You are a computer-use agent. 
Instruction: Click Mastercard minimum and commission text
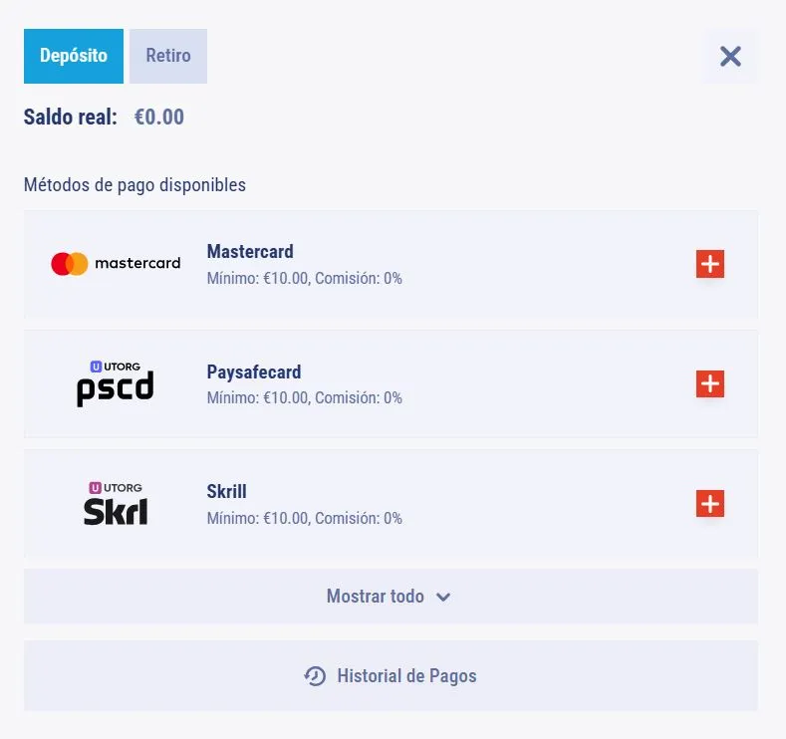tap(304, 278)
